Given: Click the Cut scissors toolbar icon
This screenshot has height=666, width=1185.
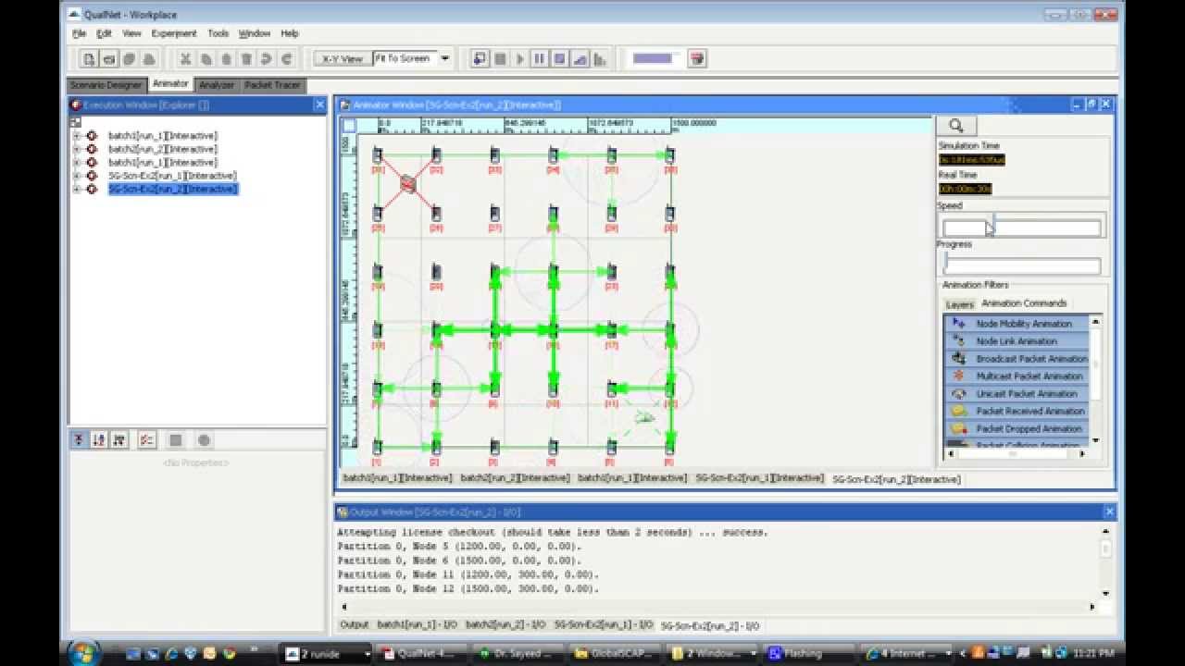Looking at the screenshot, I should [185, 59].
